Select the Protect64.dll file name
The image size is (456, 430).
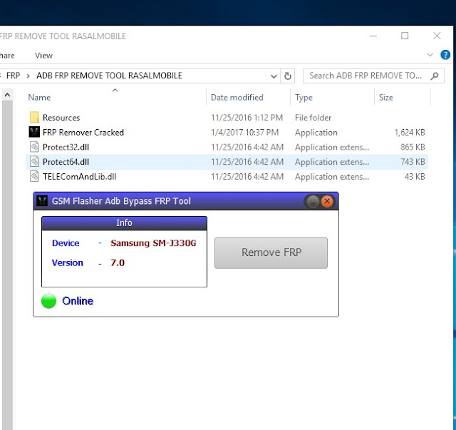(x=66, y=162)
